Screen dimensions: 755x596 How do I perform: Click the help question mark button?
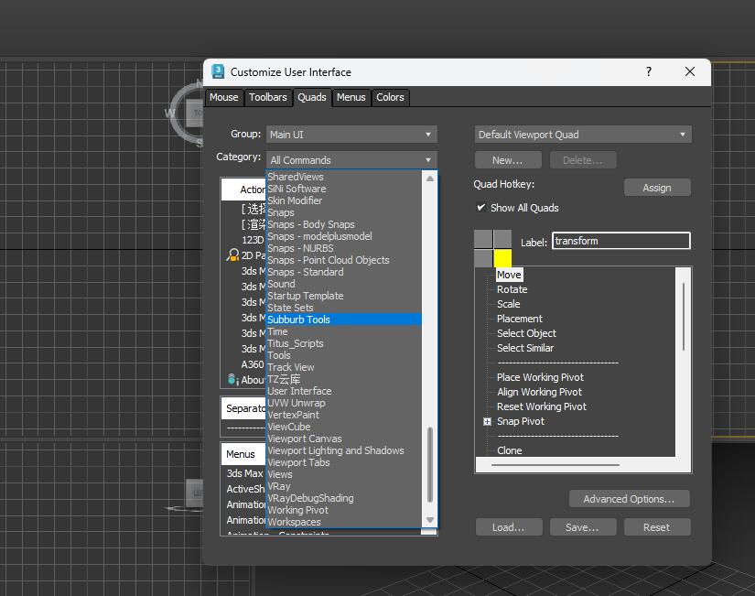(x=649, y=71)
